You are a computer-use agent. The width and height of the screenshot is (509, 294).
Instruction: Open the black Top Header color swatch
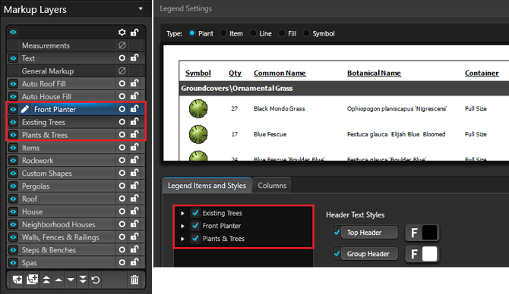tap(429, 233)
